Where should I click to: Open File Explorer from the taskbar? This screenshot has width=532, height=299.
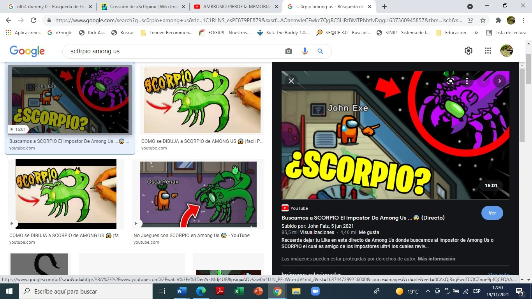296,291
